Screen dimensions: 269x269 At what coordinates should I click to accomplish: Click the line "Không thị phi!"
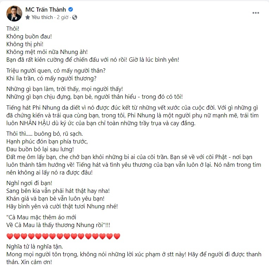(x=25, y=44)
